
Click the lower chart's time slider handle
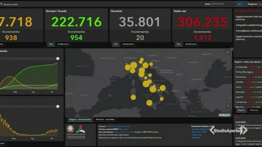58,106
